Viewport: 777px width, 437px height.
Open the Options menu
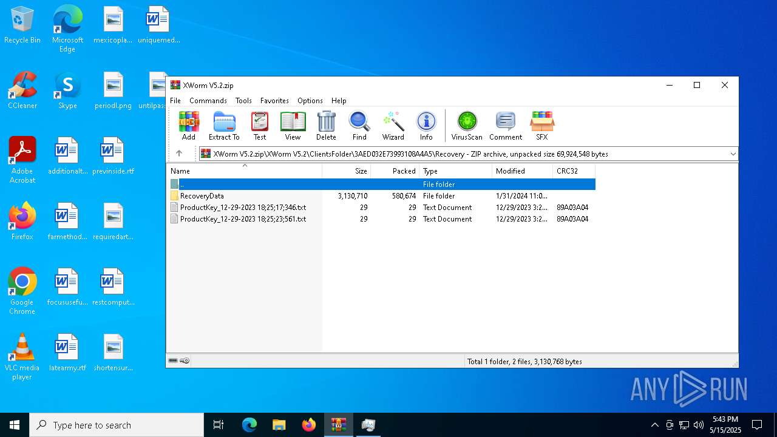[310, 101]
